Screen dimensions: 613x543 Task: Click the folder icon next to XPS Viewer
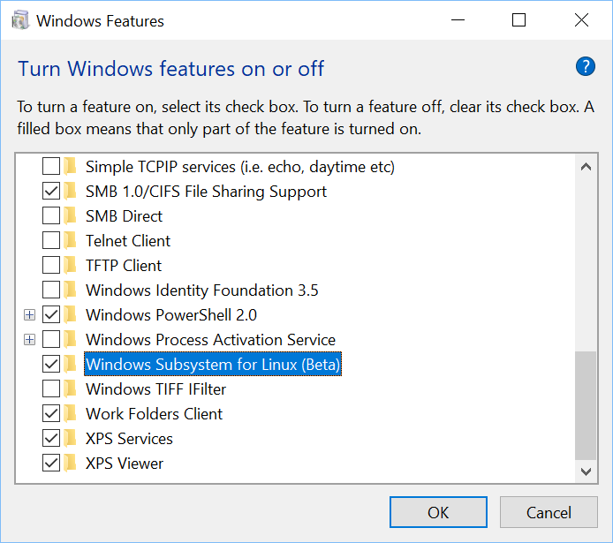(70, 464)
